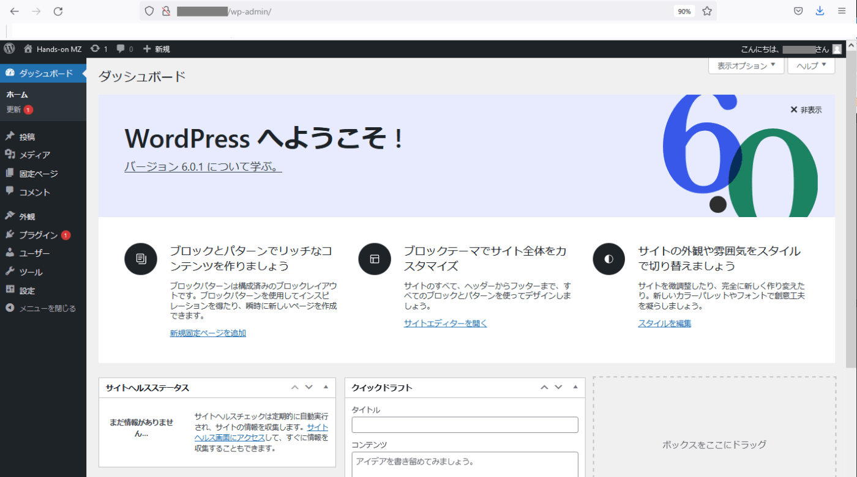
Task: Click the block pattern circle icon
Action: tap(141, 259)
